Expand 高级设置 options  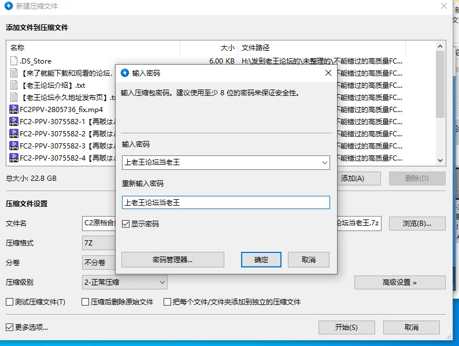(x=400, y=282)
